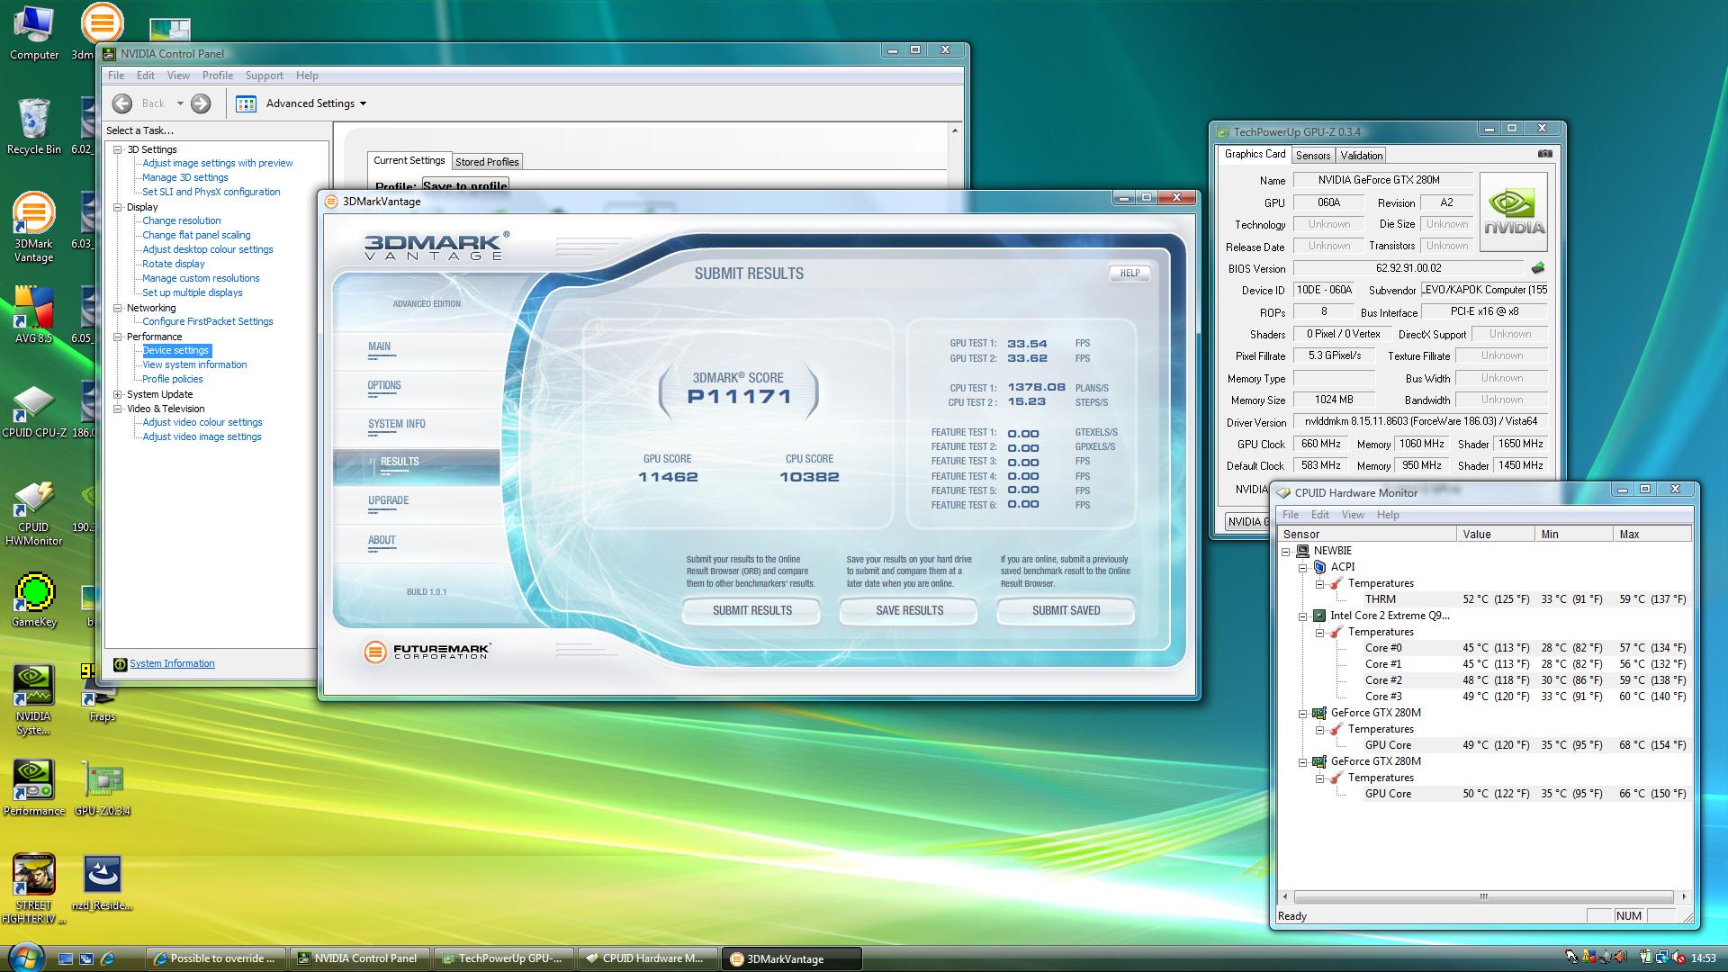Click BIOS Version field in GPU-Z
The width and height of the screenshot is (1728, 972).
click(x=1408, y=268)
